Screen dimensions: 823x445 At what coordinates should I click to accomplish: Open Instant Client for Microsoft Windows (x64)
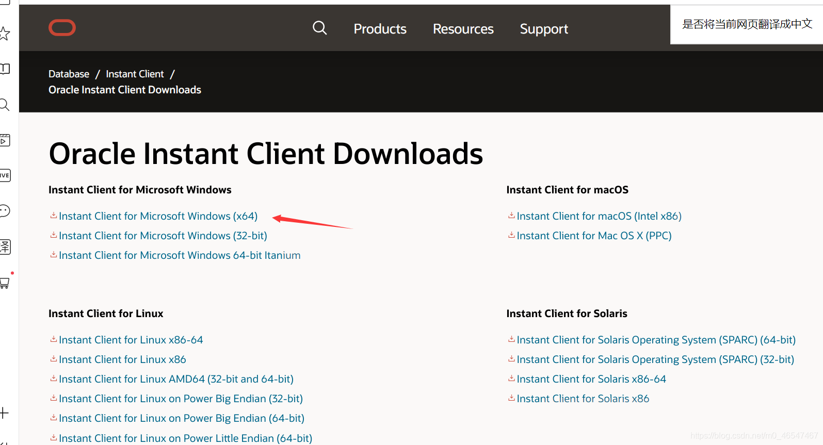tap(158, 216)
